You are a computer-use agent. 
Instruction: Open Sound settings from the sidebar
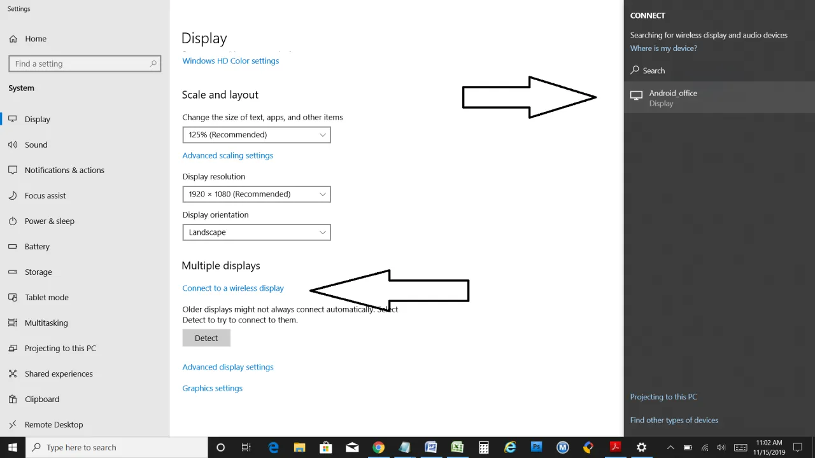click(x=36, y=144)
